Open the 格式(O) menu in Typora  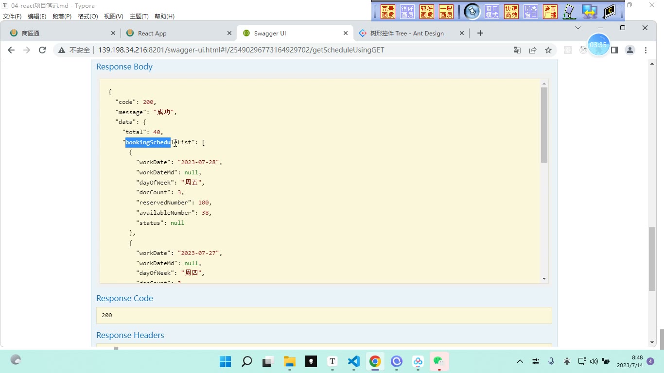pos(88,16)
